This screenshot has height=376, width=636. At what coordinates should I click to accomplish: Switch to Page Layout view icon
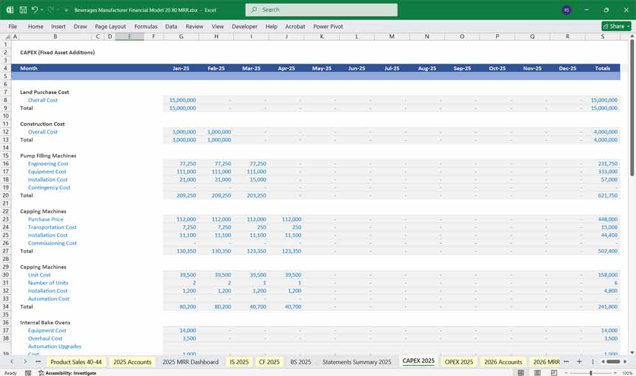[x=537, y=373]
